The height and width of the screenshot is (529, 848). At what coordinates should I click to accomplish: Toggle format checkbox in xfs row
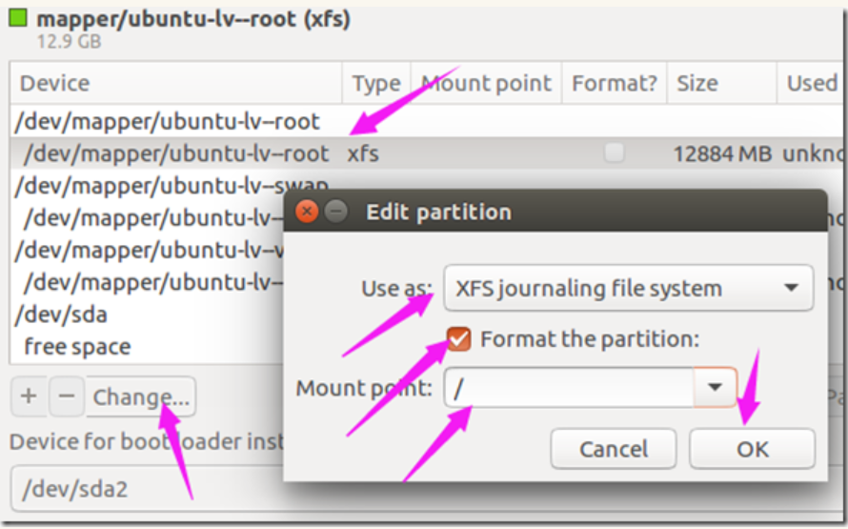coord(614,153)
